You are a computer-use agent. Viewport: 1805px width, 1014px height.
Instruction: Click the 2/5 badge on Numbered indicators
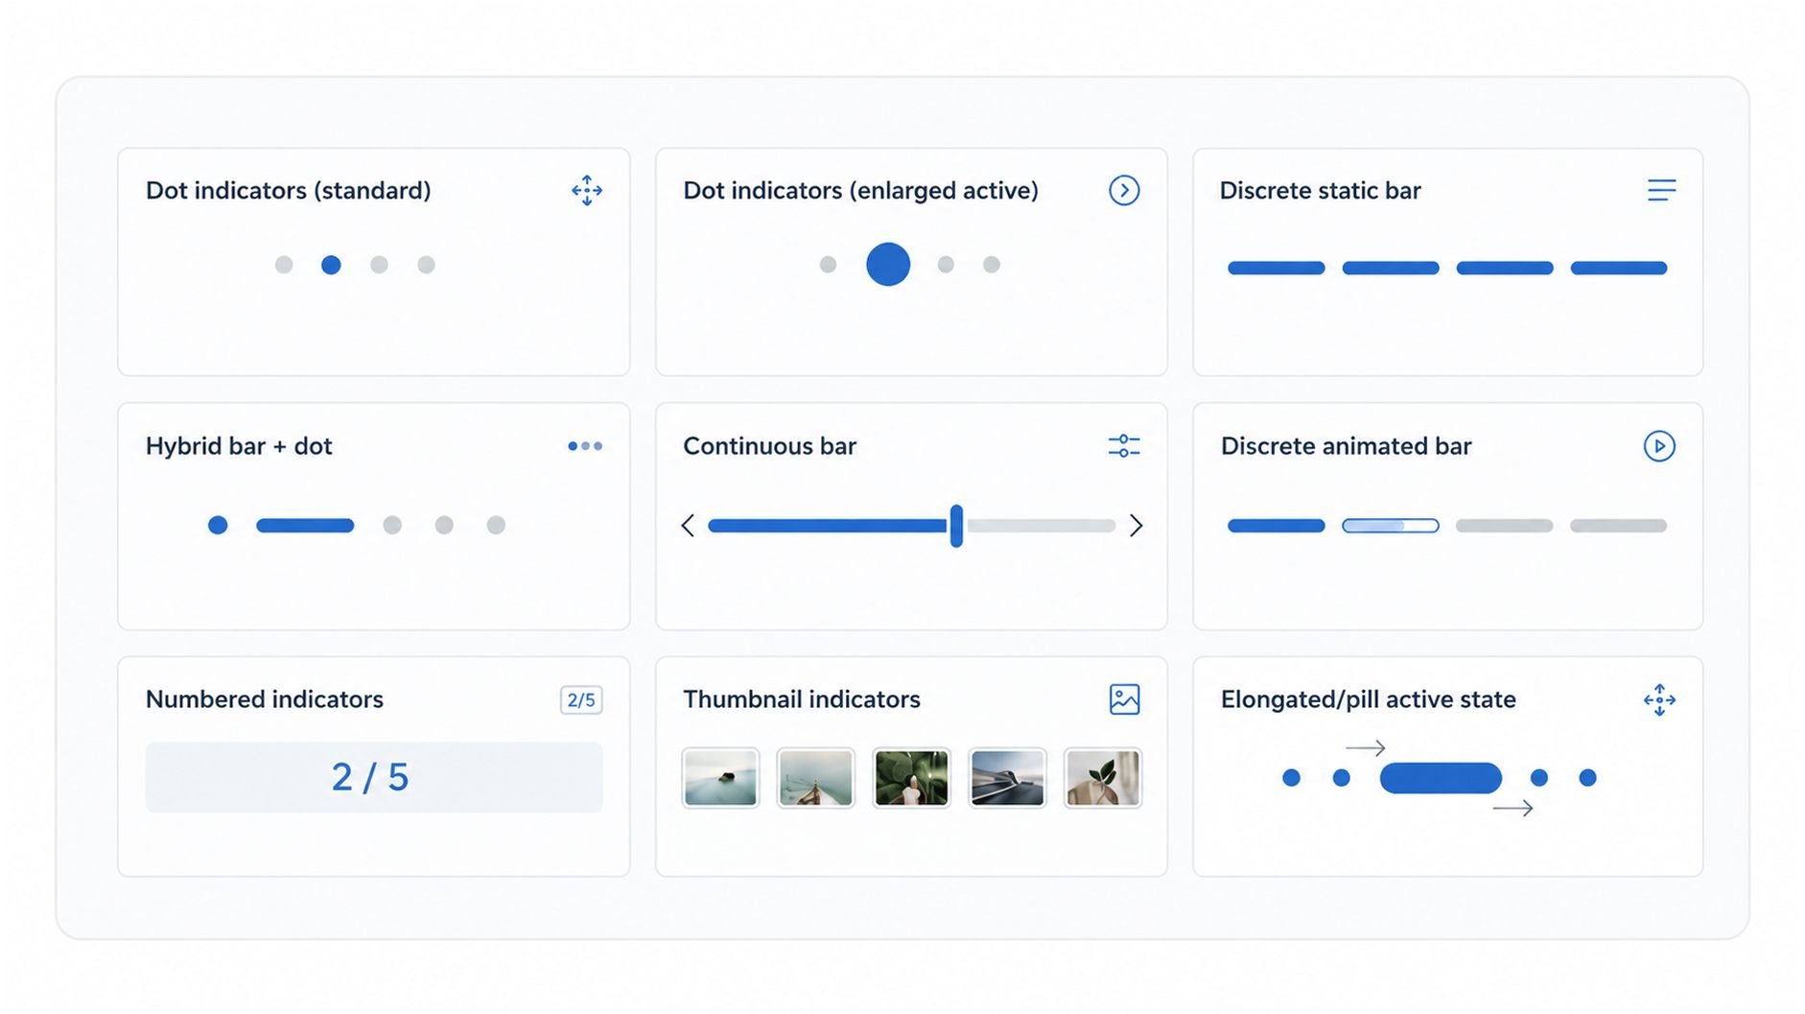coord(581,700)
